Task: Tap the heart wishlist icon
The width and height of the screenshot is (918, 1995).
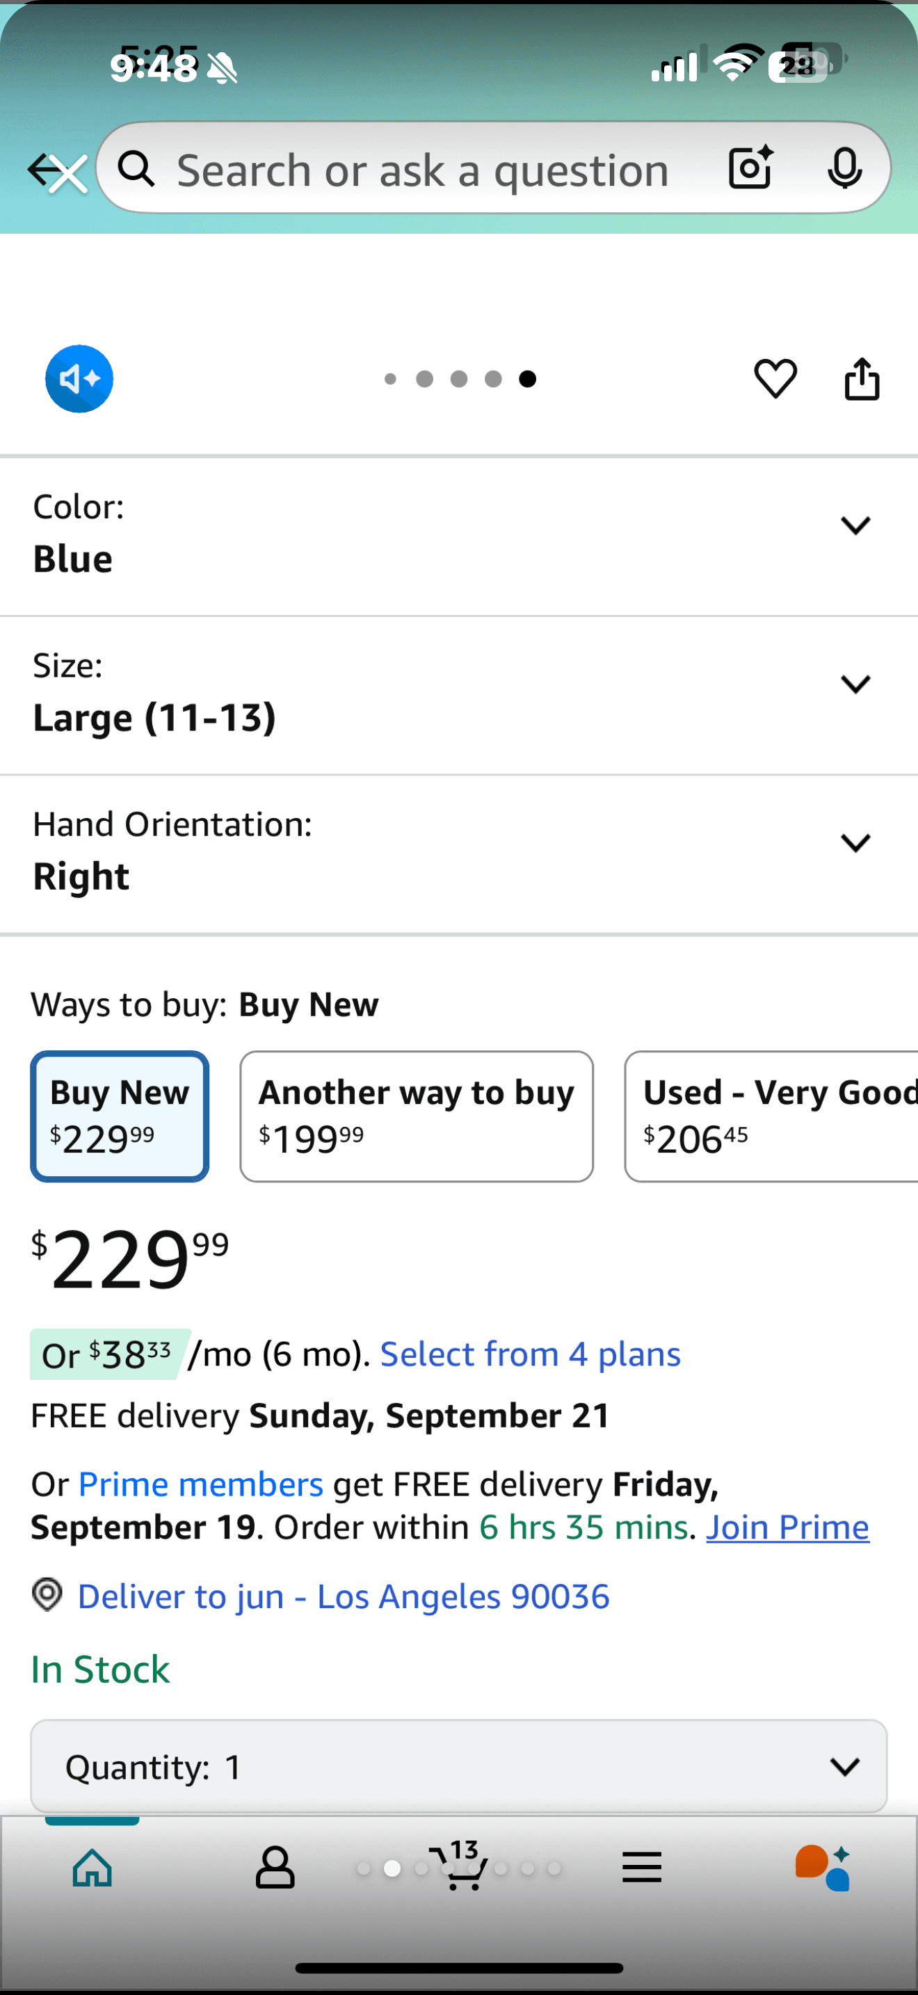Action: [775, 378]
